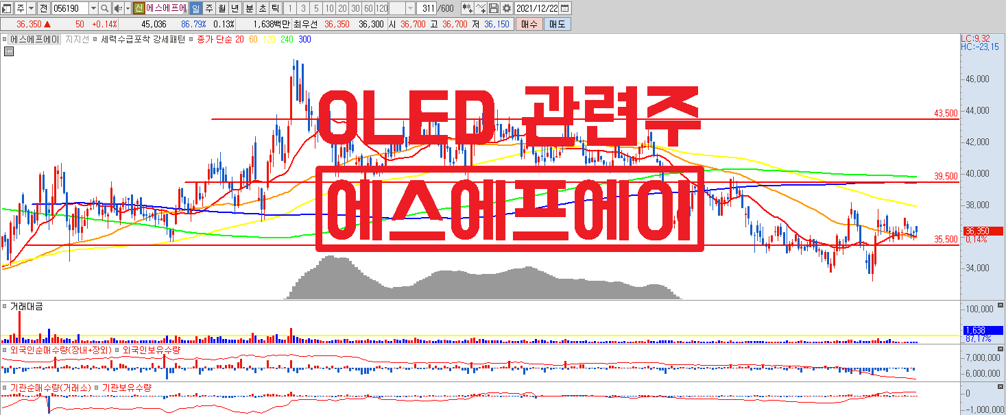Click the 39,500 horizontal line price label
Screen dimensions: 1006x415
946,176
